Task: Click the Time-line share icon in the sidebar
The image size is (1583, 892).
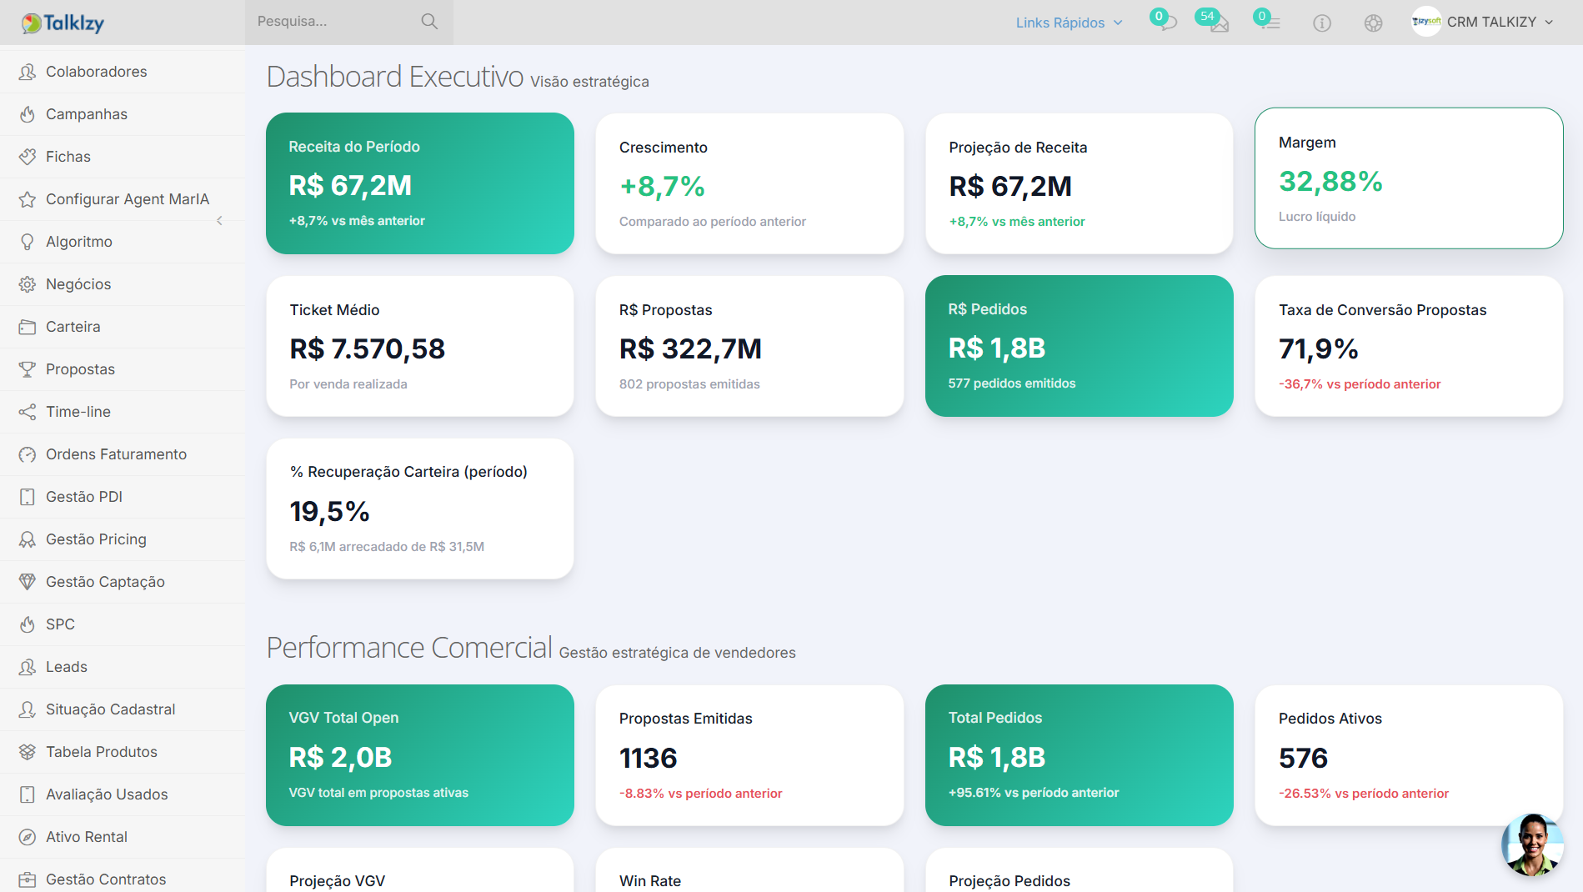Action: (28, 412)
